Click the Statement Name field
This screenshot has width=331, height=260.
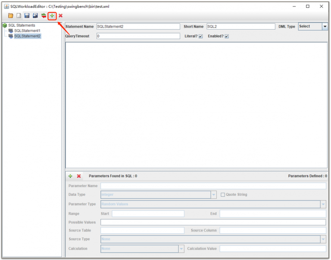138,27
